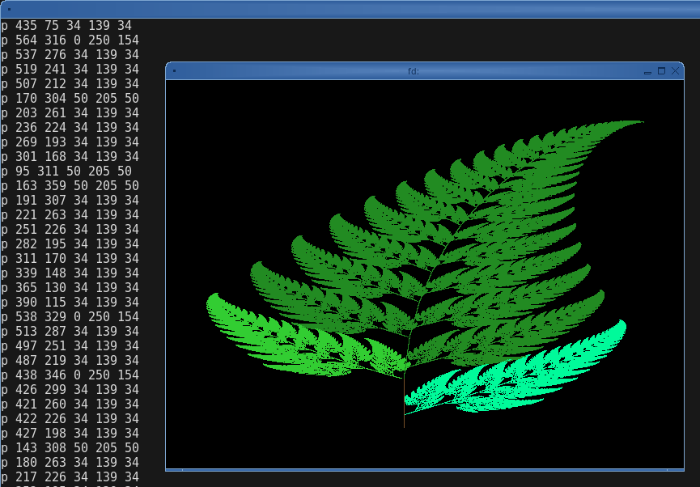The width and height of the screenshot is (700, 487).
Task: Minimize the fd: window
Action: point(647,72)
